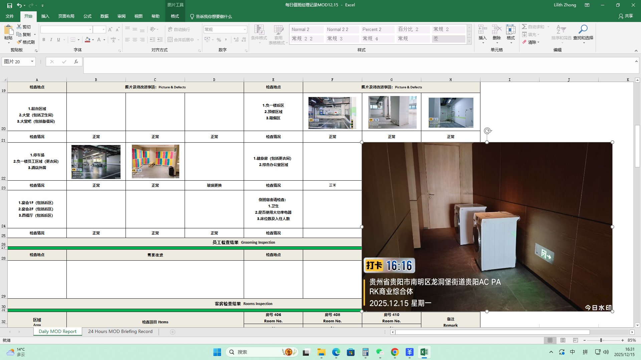
Task: Click the Insert Function fx icon
Action: tap(76, 62)
